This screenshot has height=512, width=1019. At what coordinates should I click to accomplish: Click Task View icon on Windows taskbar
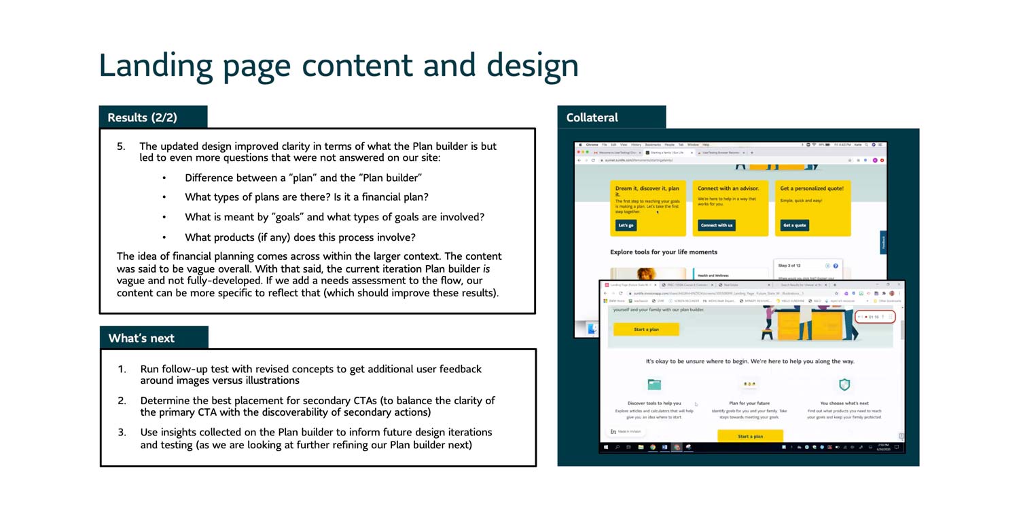click(628, 447)
